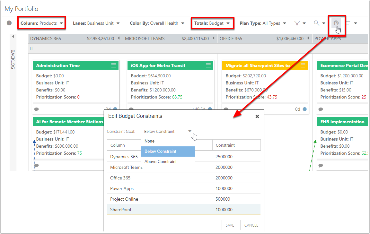Edit SharePoint constraint value
370x234 pixels.
(224, 210)
